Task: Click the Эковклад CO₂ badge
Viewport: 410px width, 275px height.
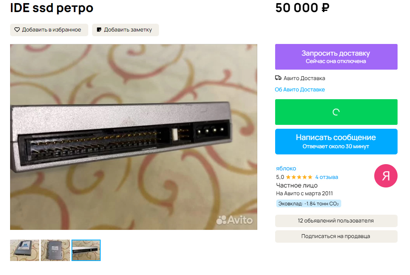Action: 309,203
